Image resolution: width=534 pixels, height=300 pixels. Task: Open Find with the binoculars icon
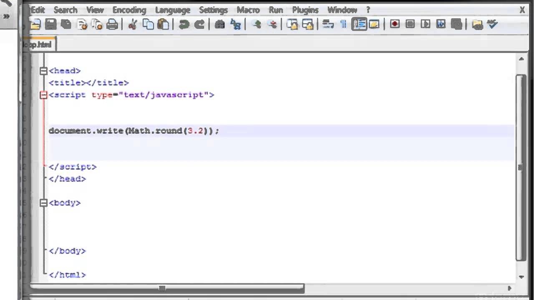coord(220,24)
